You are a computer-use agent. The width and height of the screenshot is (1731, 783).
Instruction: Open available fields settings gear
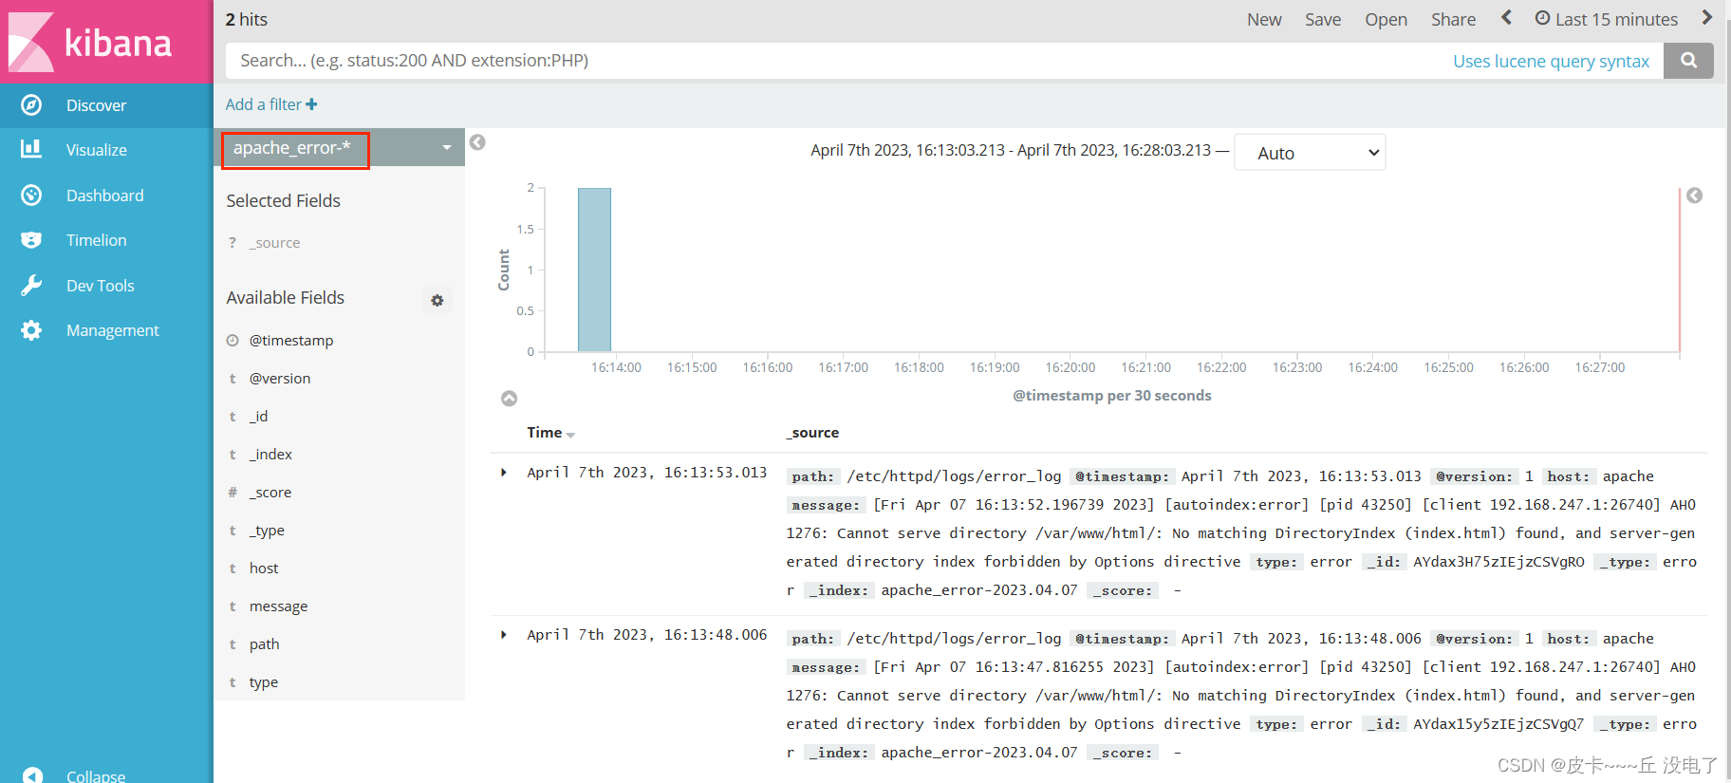(x=437, y=300)
